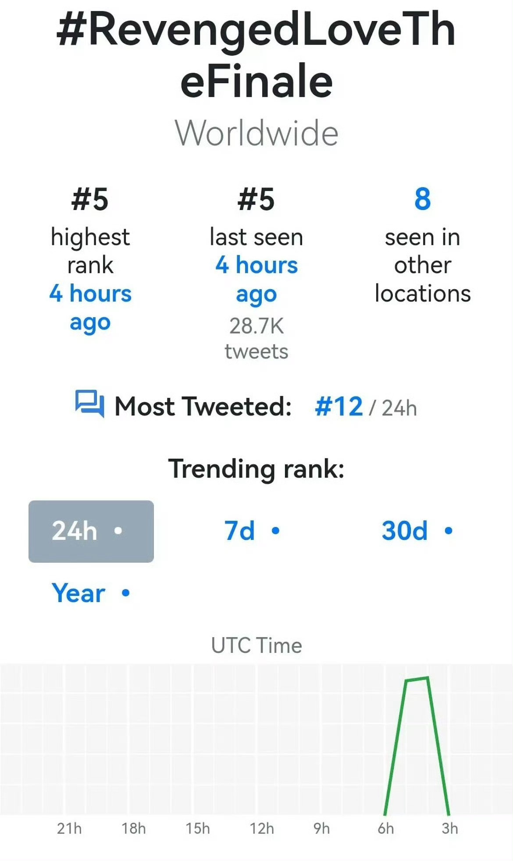The height and width of the screenshot is (861, 513).
Task: Click the dot beside the 7d tab
Action: 275,531
